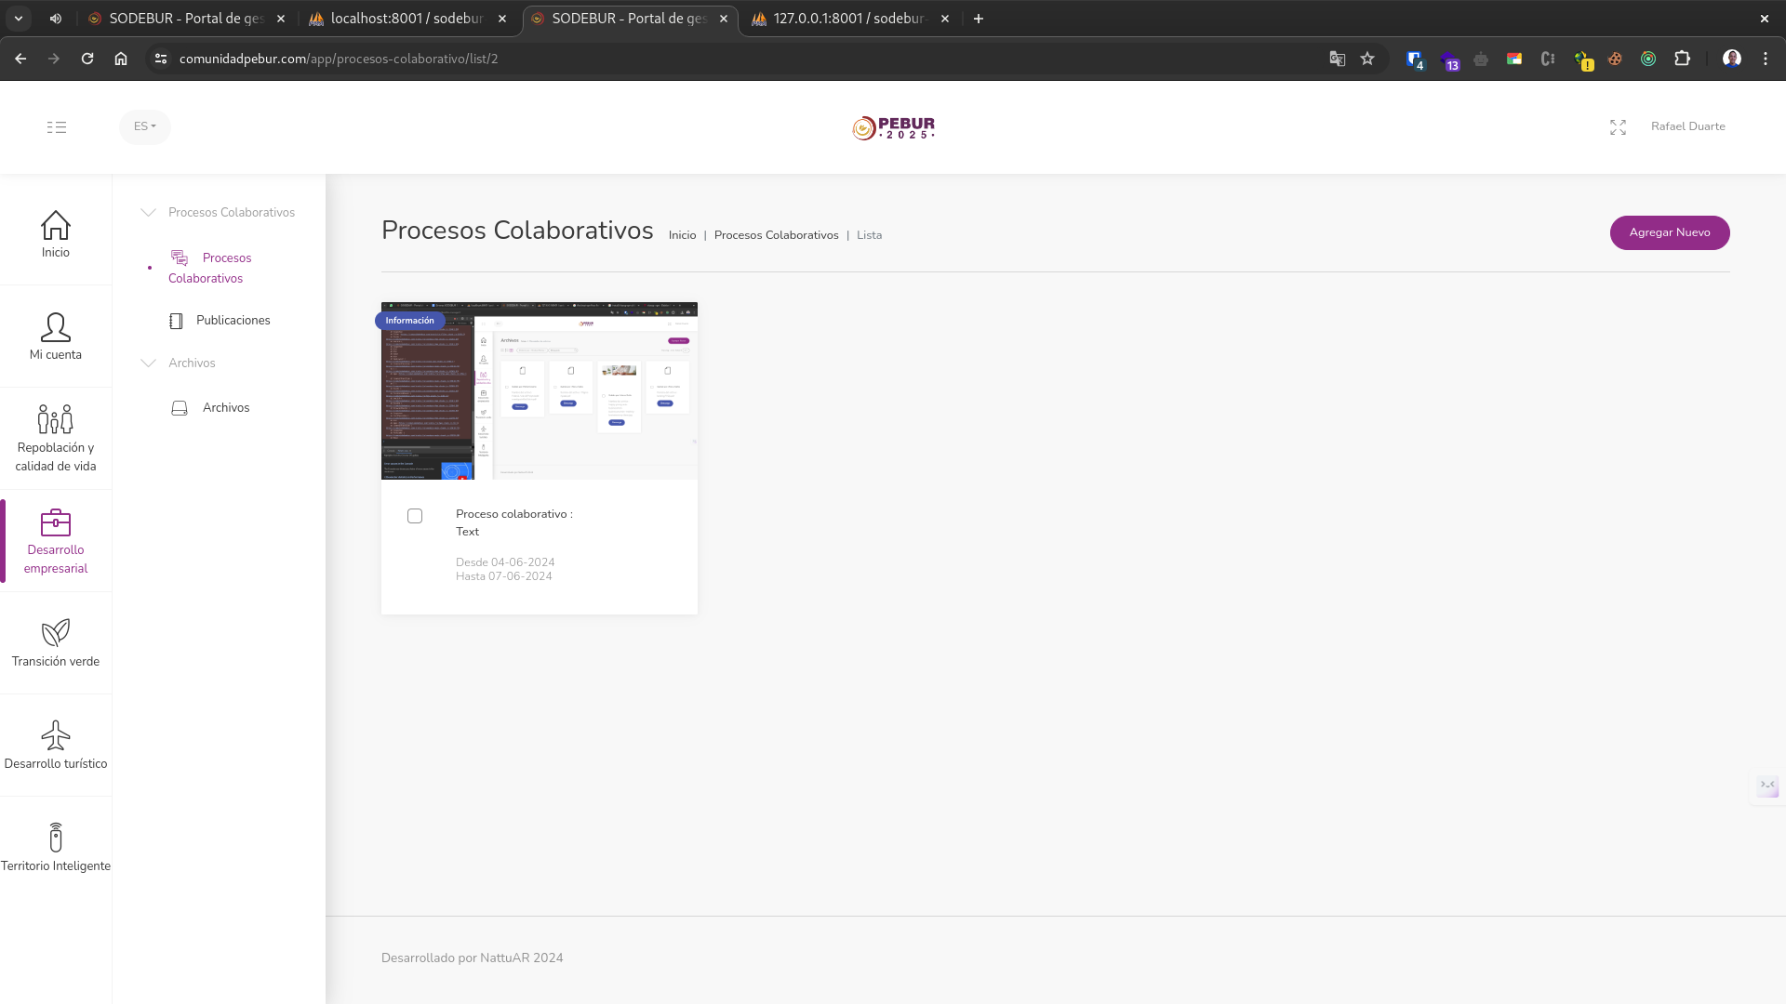Switch to localhost:8001 browser tab

pyautogui.click(x=407, y=19)
